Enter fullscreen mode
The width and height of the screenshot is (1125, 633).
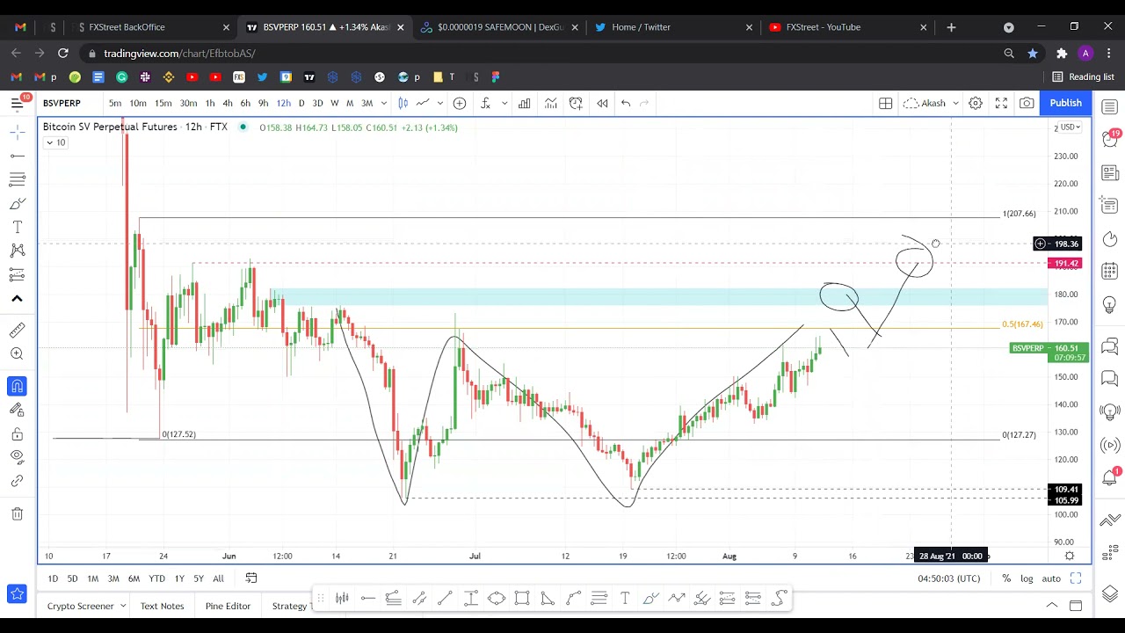click(1001, 103)
